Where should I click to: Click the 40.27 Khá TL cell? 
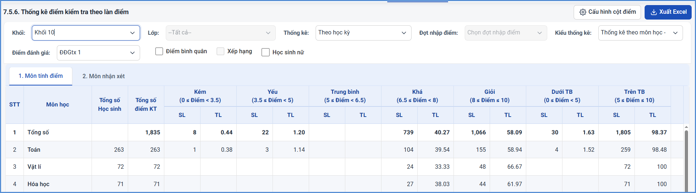(x=435, y=133)
